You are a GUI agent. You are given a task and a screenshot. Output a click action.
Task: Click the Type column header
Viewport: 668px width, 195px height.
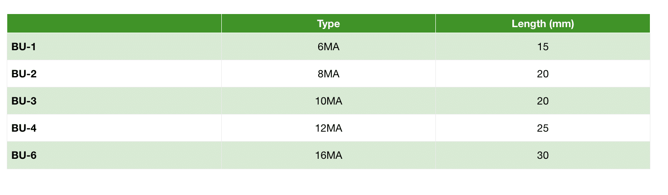click(329, 24)
